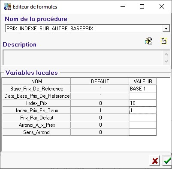Viewport: 172px width, 169px height.
Task: Select the BASE 1 value cell
Action: click(142, 89)
